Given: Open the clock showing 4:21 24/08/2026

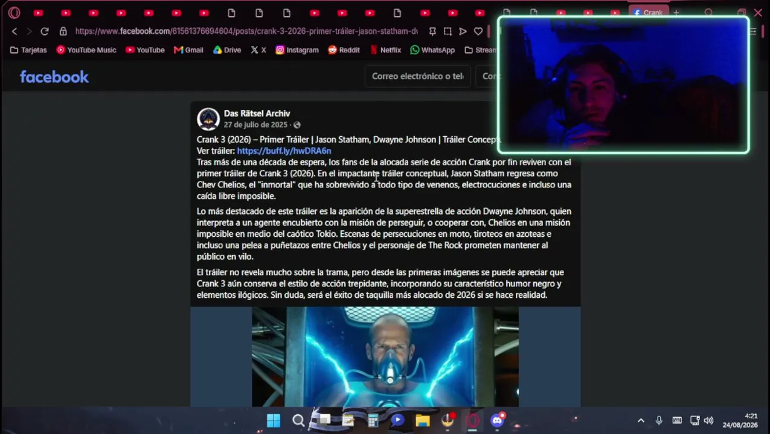Looking at the screenshot, I should pos(740,420).
